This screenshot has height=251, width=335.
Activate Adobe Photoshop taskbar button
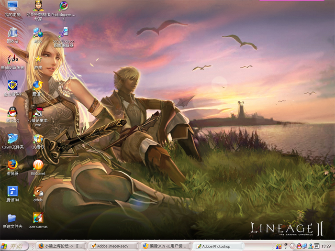click(x=217, y=246)
